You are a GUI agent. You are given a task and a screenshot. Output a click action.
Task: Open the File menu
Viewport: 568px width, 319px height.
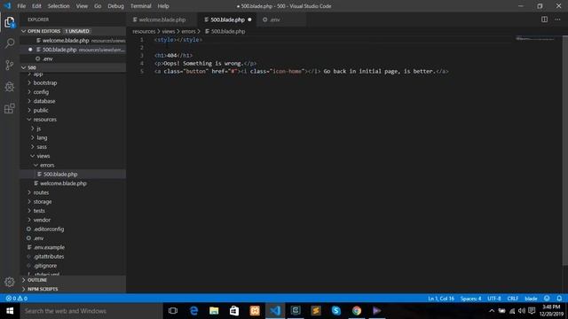click(x=21, y=6)
